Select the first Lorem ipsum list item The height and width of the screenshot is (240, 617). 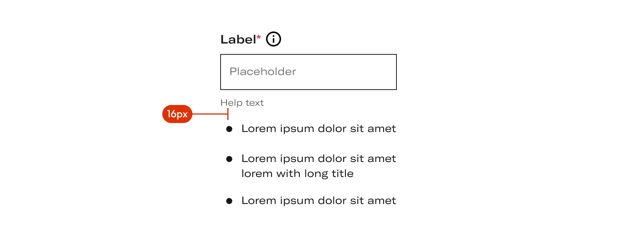319,129
